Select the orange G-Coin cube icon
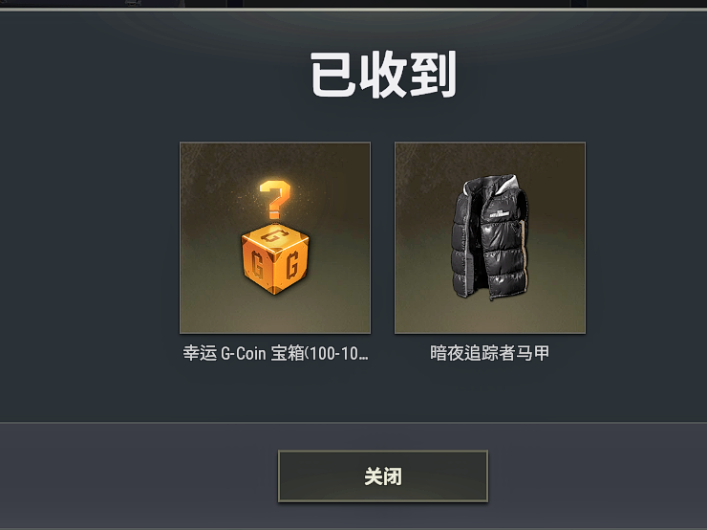The height and width of the screenshot is (530, 707). coord(275,259)
